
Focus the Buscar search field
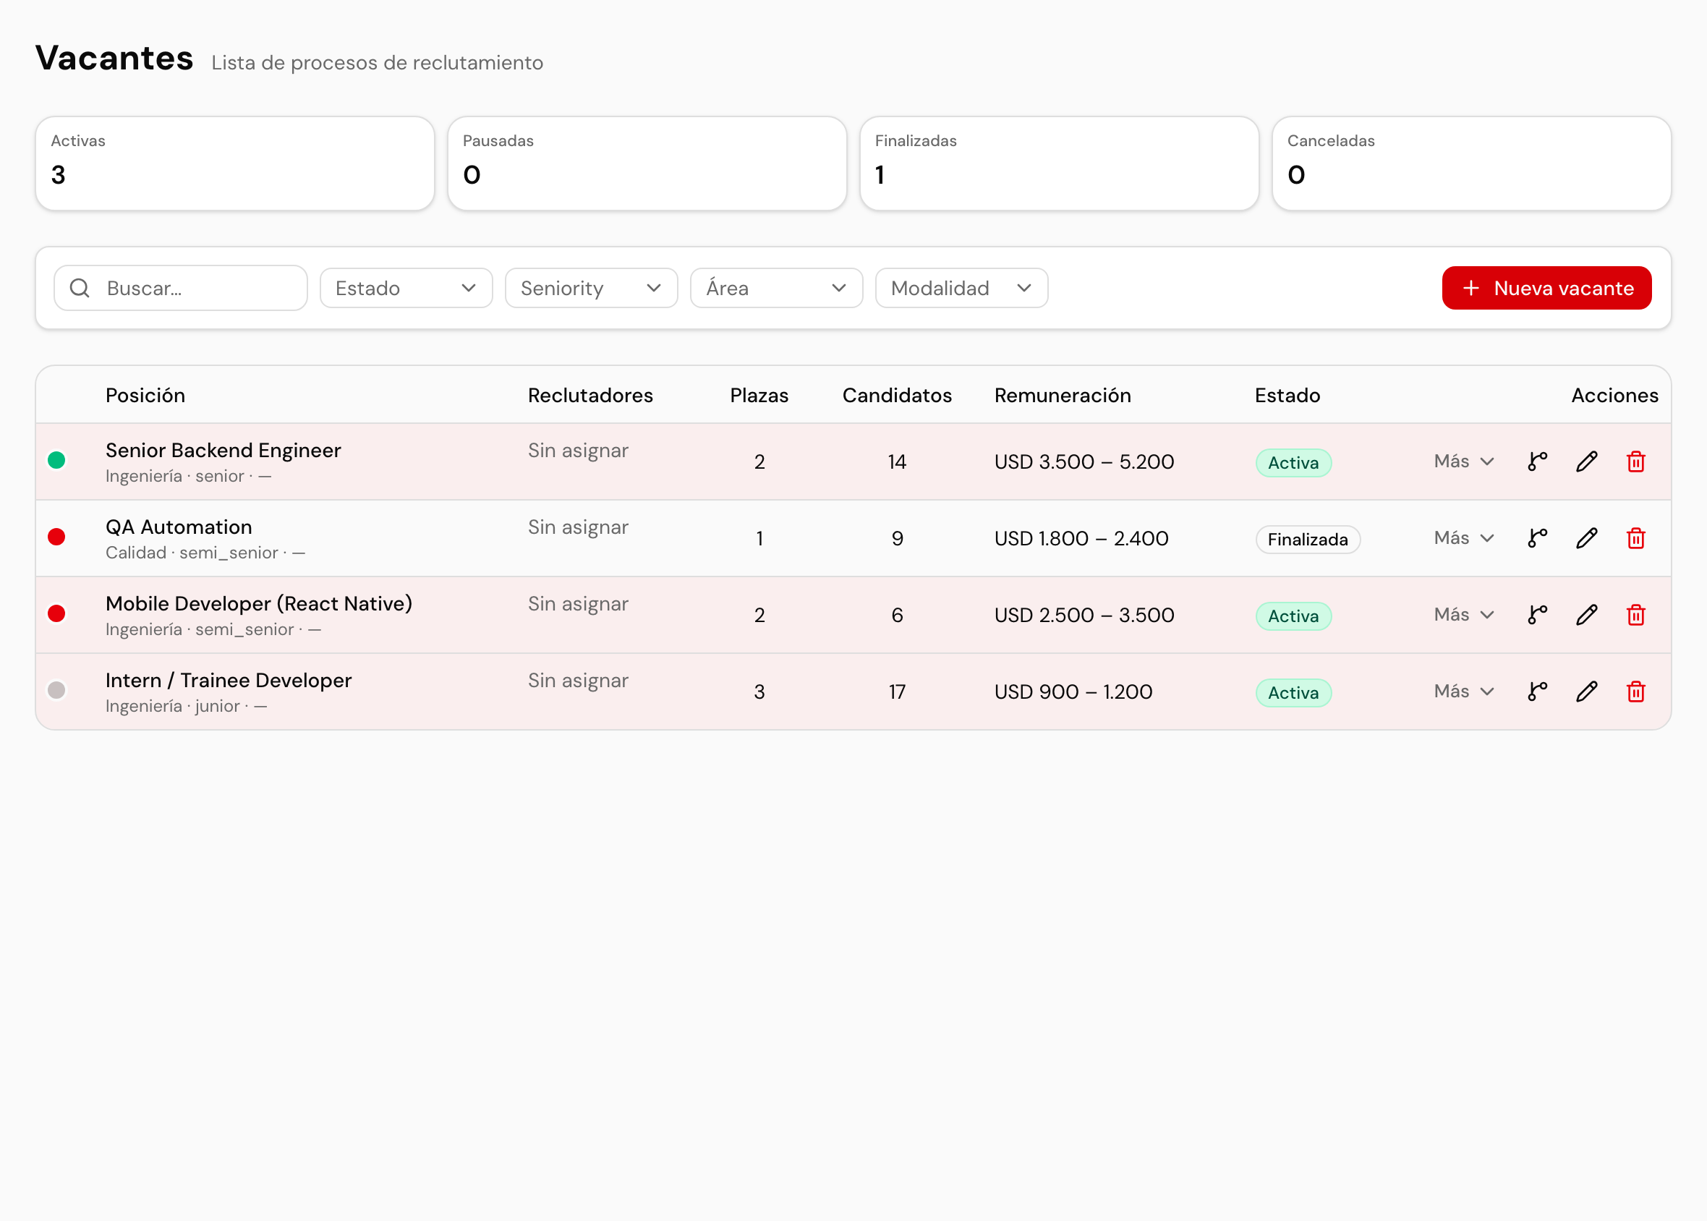point(180,288)
